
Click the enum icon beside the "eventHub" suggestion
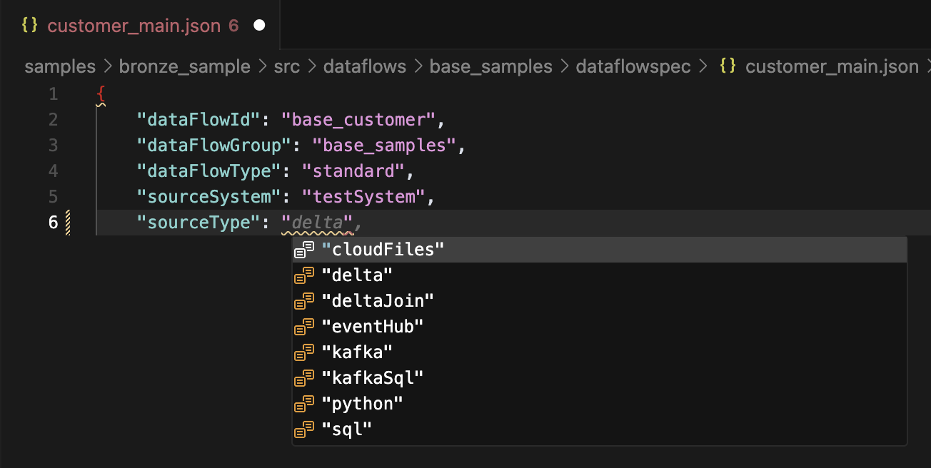305,326
